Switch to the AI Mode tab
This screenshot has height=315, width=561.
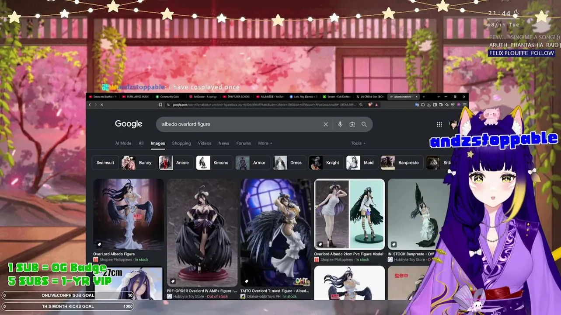123,143
